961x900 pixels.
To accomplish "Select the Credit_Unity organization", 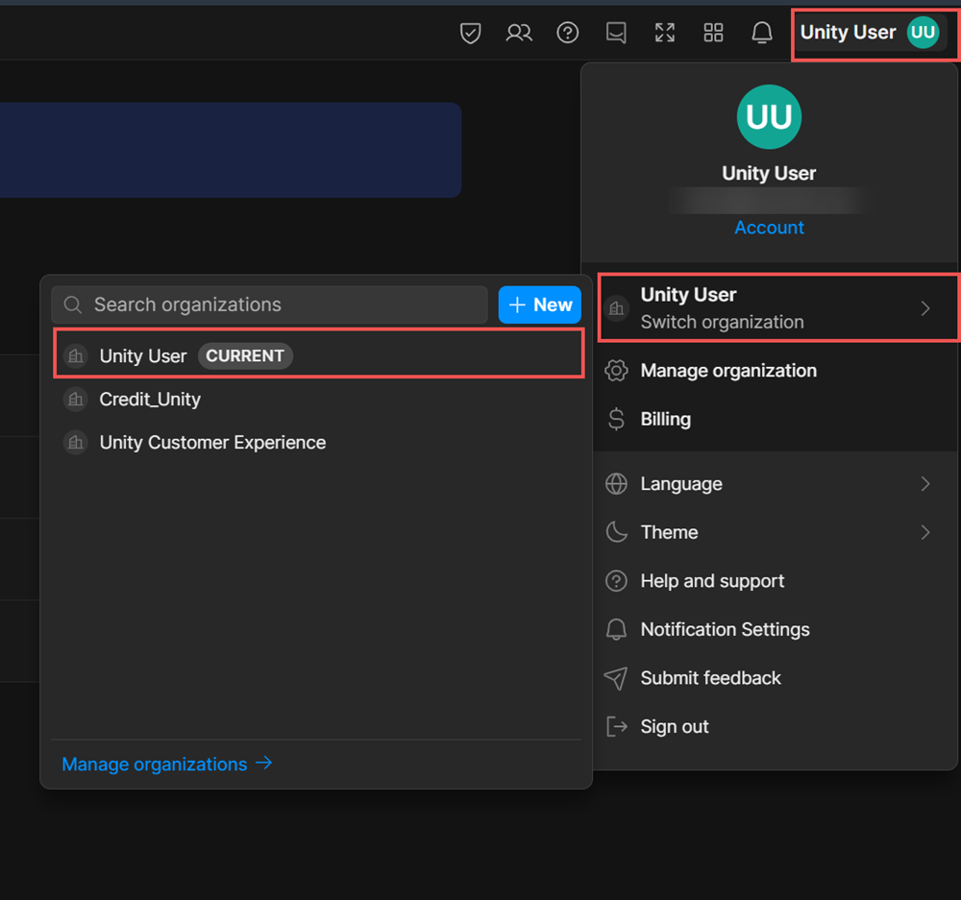I will 150,400.
